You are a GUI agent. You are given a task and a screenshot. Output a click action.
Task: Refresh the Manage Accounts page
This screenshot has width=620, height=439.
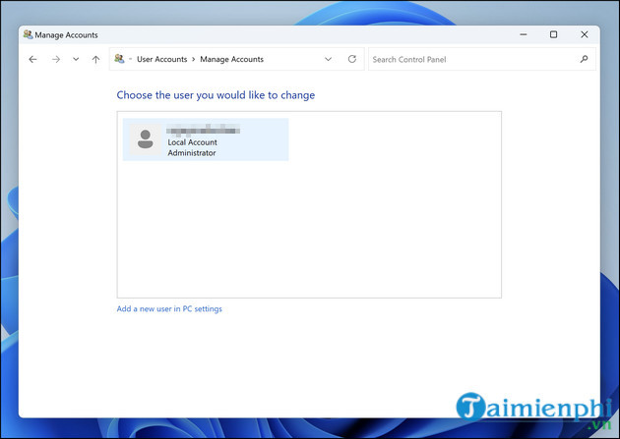[x=352, y=59]
